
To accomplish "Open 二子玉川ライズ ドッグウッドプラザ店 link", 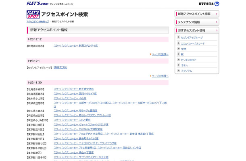I will (x=85, y=143).
